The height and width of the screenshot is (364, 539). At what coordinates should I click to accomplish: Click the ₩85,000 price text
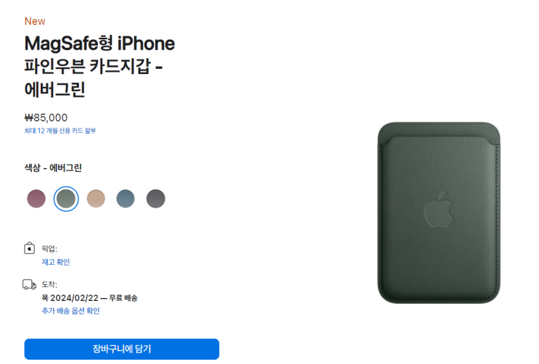pyautogui.click(x=46, y=117)
